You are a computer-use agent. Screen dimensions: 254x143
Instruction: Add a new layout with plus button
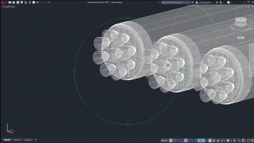click(x=36, y=140)
